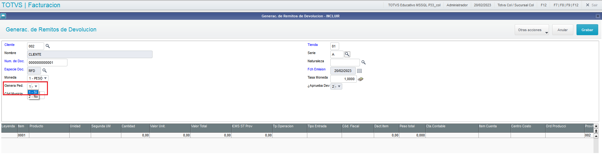Click the grid scrollbar single up arrow

click(x=596, y=136)
